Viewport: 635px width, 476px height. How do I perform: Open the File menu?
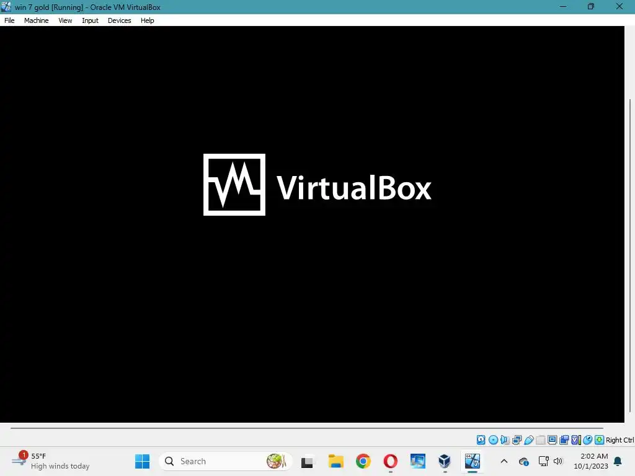(9, 20)
